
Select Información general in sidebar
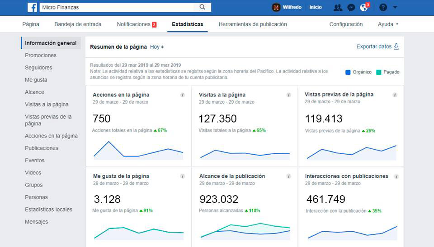click(x=51, y=43)
